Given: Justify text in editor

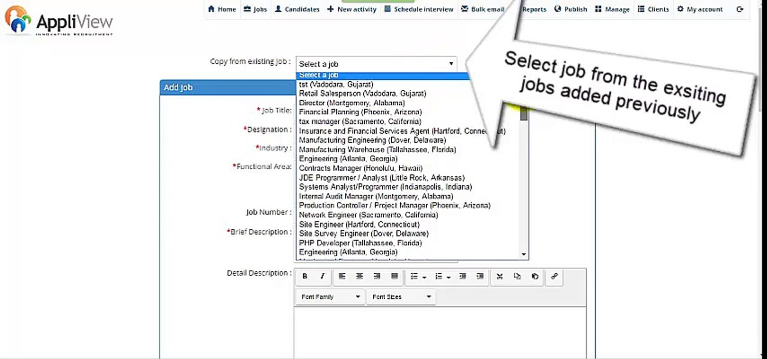Looking at the screenshot, I should 394,276.
